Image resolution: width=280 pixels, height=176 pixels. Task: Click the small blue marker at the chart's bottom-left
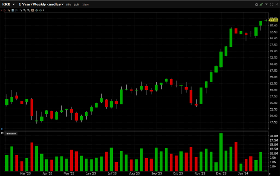(x=2, y=129)
